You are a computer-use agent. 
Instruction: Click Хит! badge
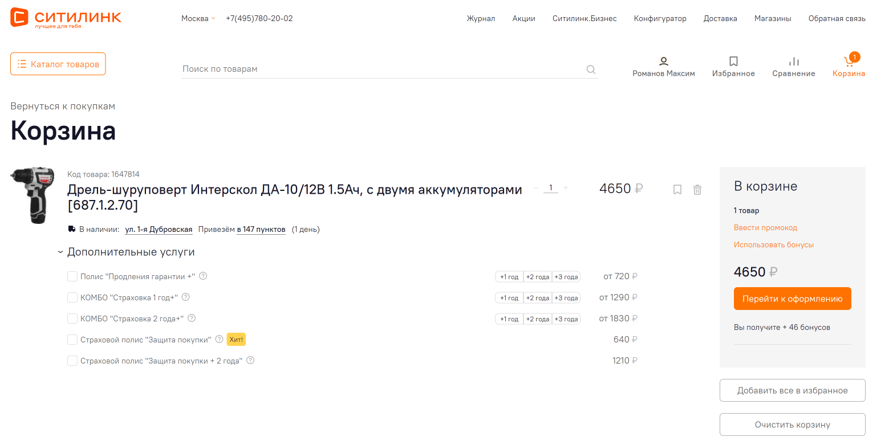(x=236, y=340)
